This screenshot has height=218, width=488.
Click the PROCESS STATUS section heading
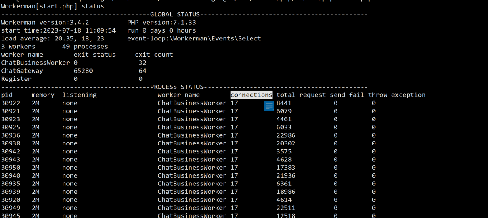[x=177, y=87]
